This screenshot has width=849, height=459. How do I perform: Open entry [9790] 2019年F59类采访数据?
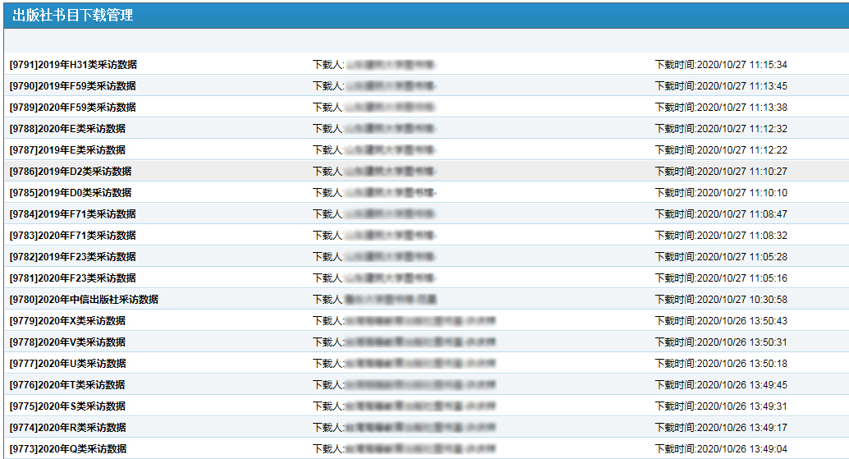point(73,86)
